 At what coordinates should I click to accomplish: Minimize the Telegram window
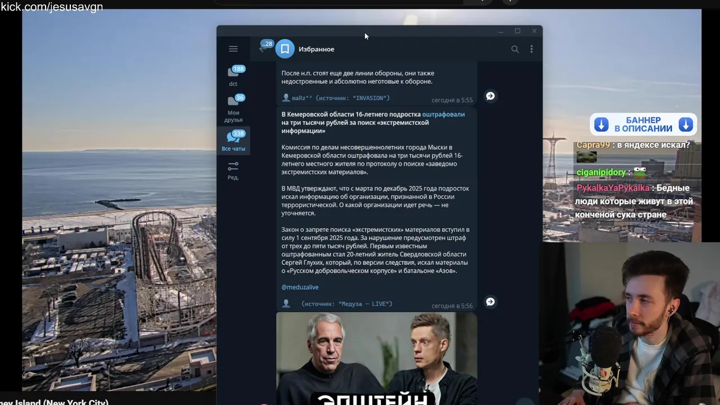[500, 31]
